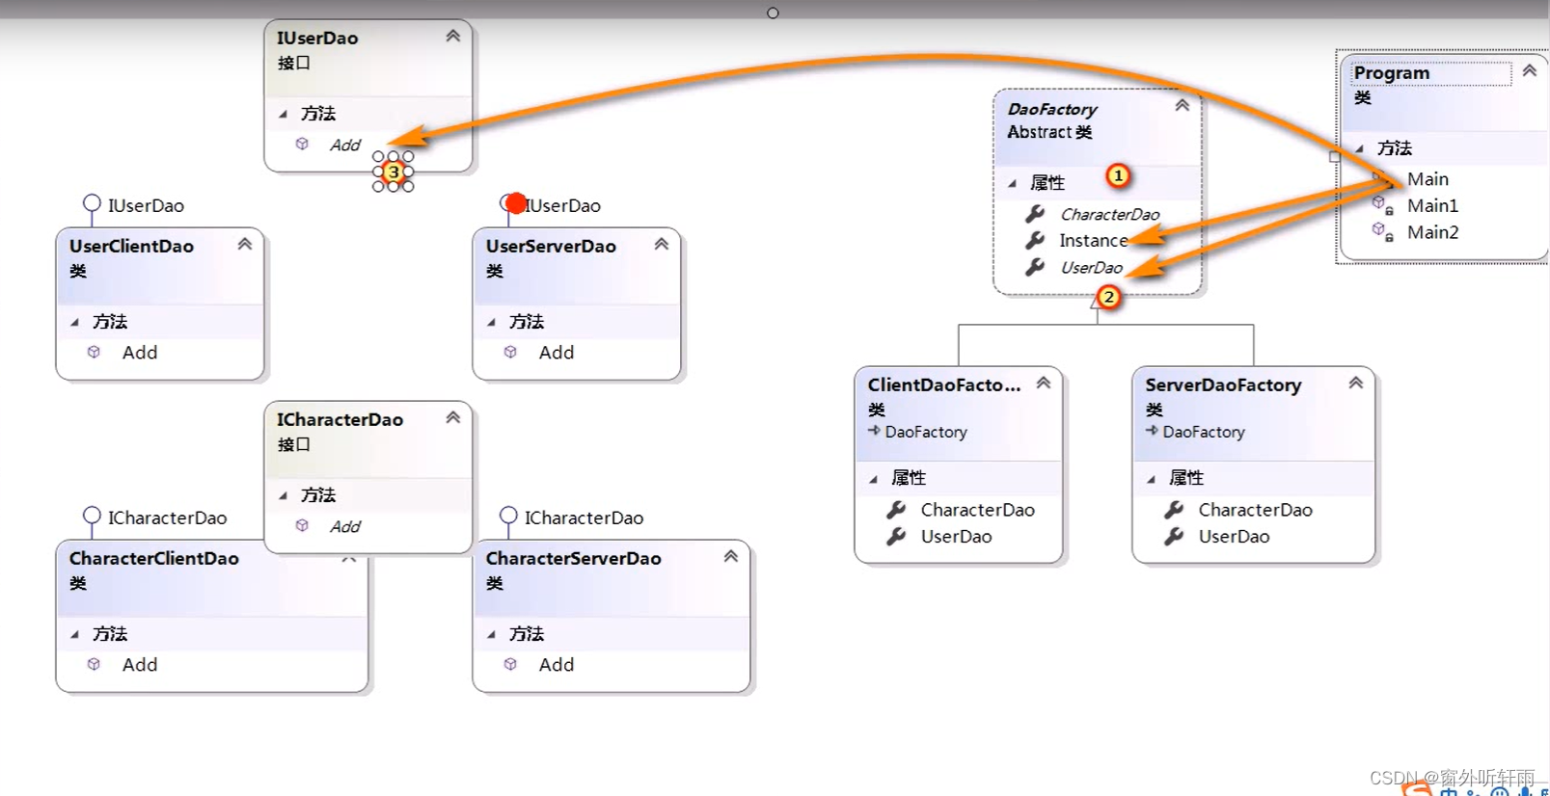Image resolution: width=1550 pixels, height=796 pixels.
Task: Collapse the DaoFactory class box
Action: pos(1182,105)
